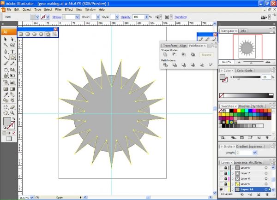
Task: Switch to the Align tab
Action: click(x=183, y=46)
